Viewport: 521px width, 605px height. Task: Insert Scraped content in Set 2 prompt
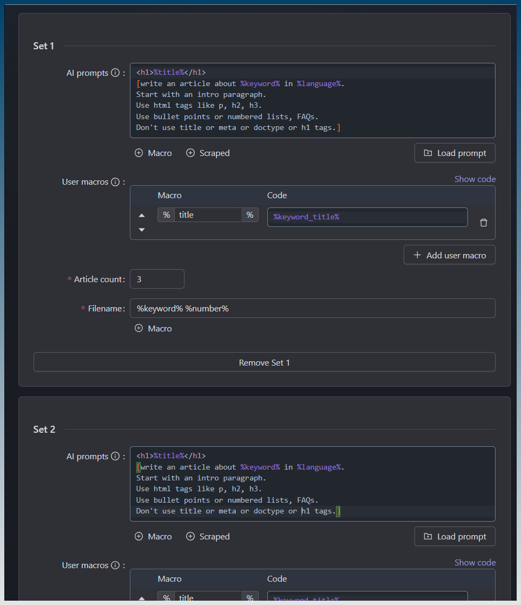pyautogui.click(x=208, y=537)
